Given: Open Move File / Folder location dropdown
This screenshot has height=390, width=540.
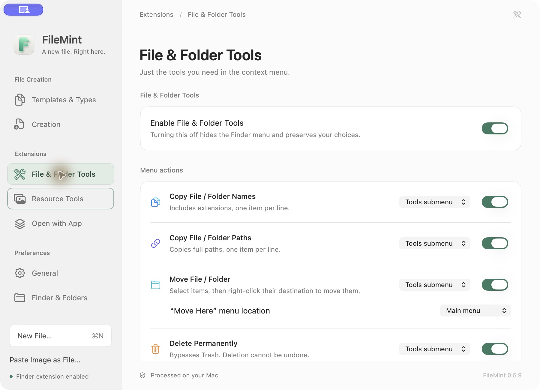Looking at the screenshot, I should [435, 285].
